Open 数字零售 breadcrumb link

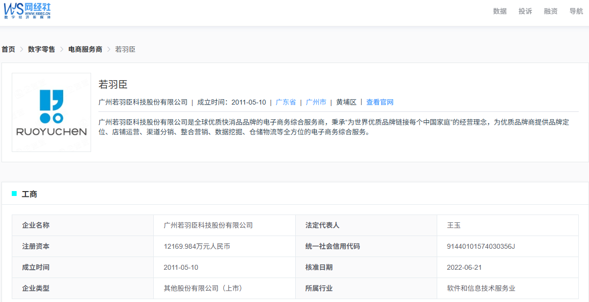pos(42,49)
